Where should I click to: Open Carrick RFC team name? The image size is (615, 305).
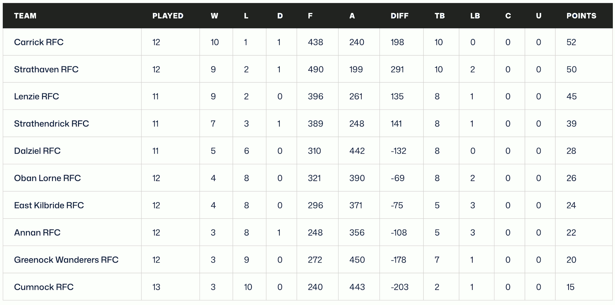click(39, 42)
